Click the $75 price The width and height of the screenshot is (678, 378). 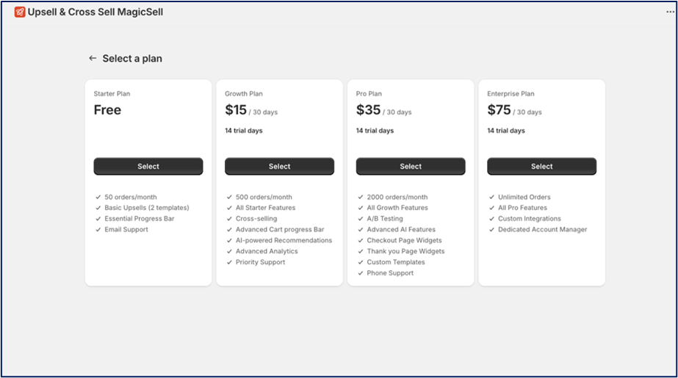[x=499, y=110]
